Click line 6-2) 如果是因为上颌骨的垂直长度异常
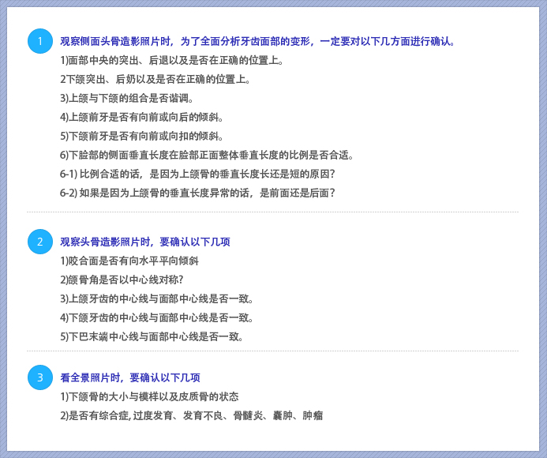Image resolution: width=547 pixels, height=458 pixels. coord(197,193)
